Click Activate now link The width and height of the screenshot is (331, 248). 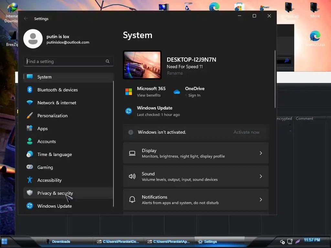click(x=246, y=132)
